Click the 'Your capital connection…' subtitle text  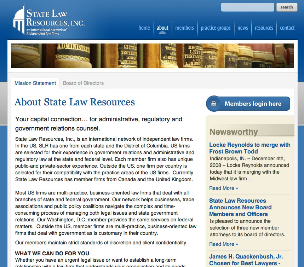[x=99, y=124]
